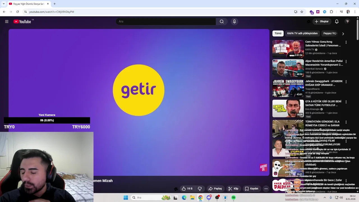
Task: Click the Klip button
Action: point(233,189)
